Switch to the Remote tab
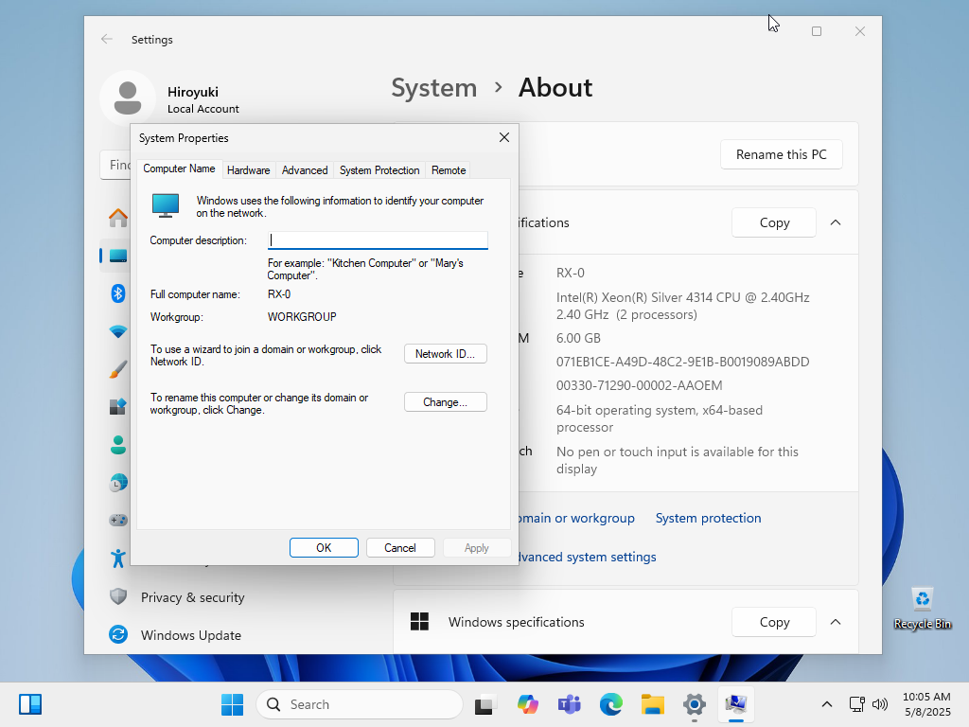The image size is (969, 727). (449, 170)
